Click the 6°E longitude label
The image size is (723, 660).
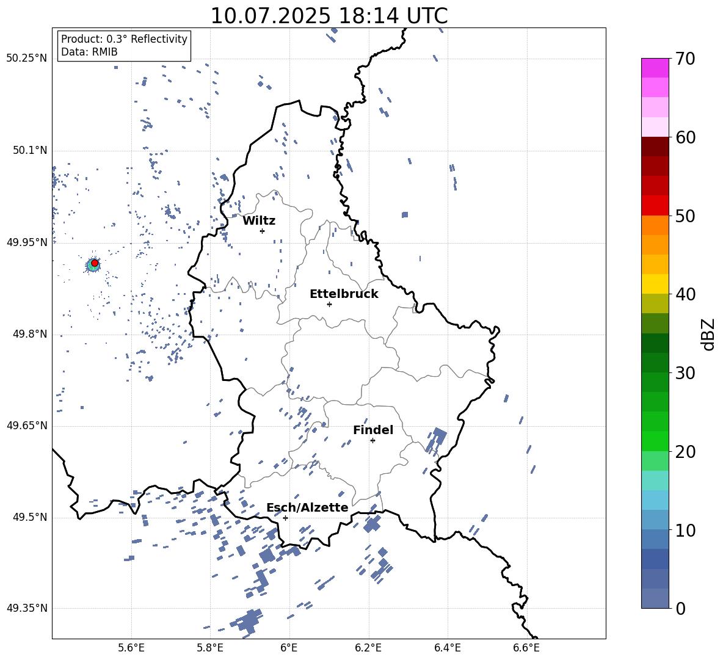coord(289,648)
